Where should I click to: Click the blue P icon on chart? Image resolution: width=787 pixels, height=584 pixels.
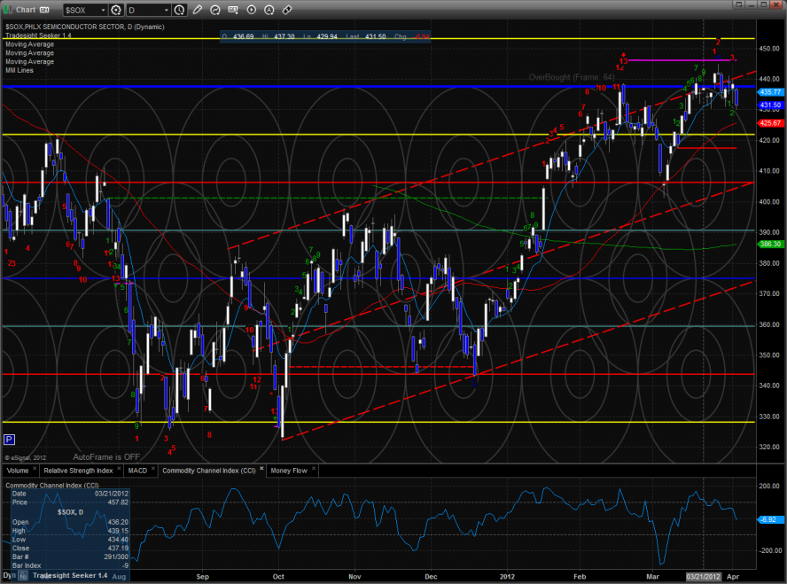point(9,439)
